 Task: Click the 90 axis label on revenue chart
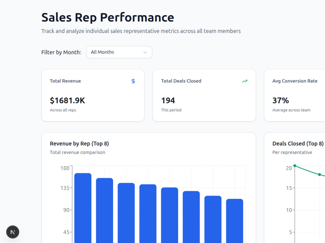(x=66, y=210)
